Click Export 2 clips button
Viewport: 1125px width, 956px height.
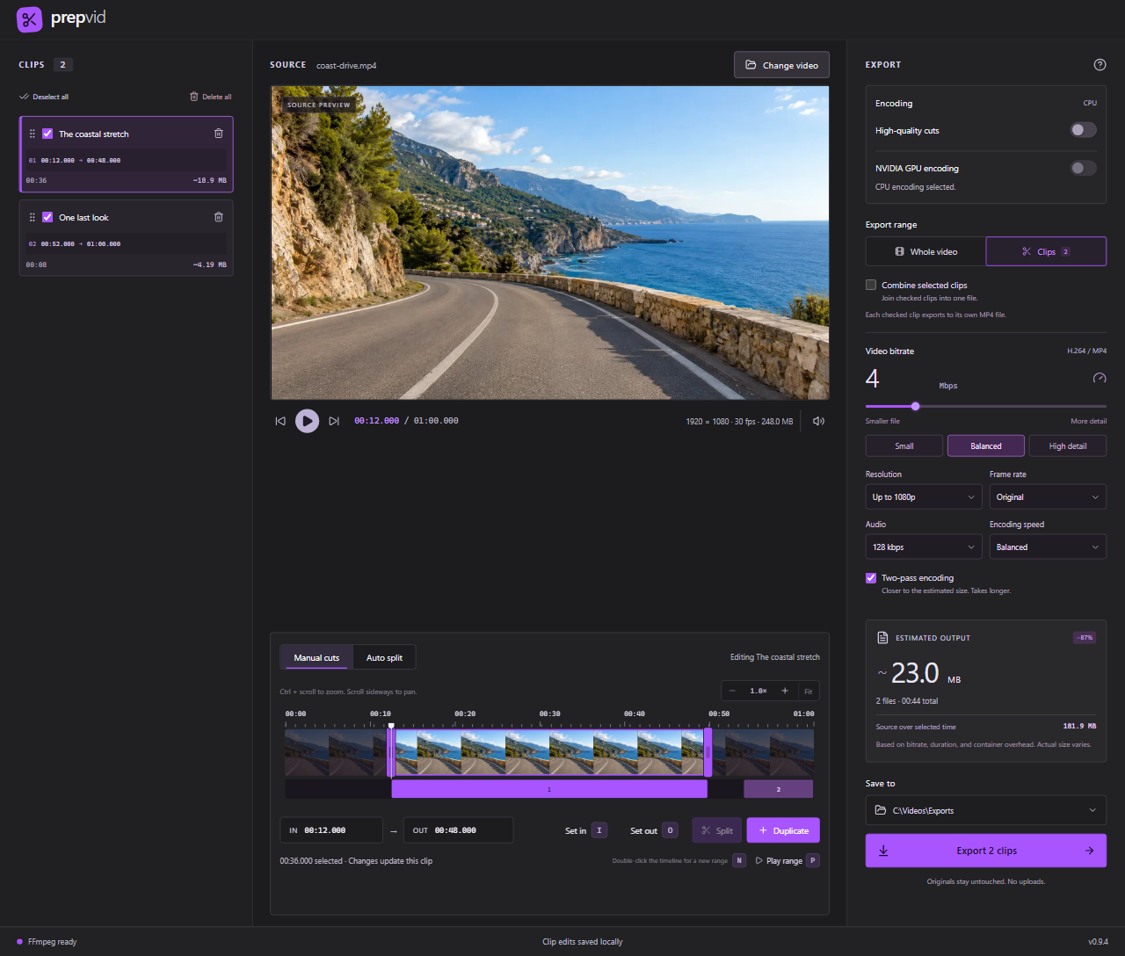[986, 851]
